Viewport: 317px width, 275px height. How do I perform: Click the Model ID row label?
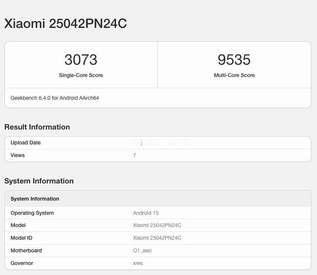click(22, 238)
